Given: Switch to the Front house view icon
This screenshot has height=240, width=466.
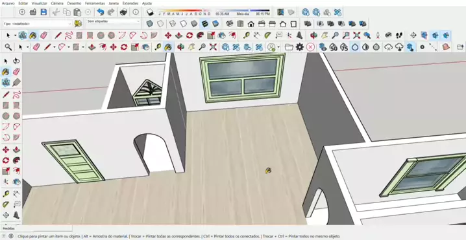Looking at the screenshot, I should pyautogui.click(x=251, y=24).
